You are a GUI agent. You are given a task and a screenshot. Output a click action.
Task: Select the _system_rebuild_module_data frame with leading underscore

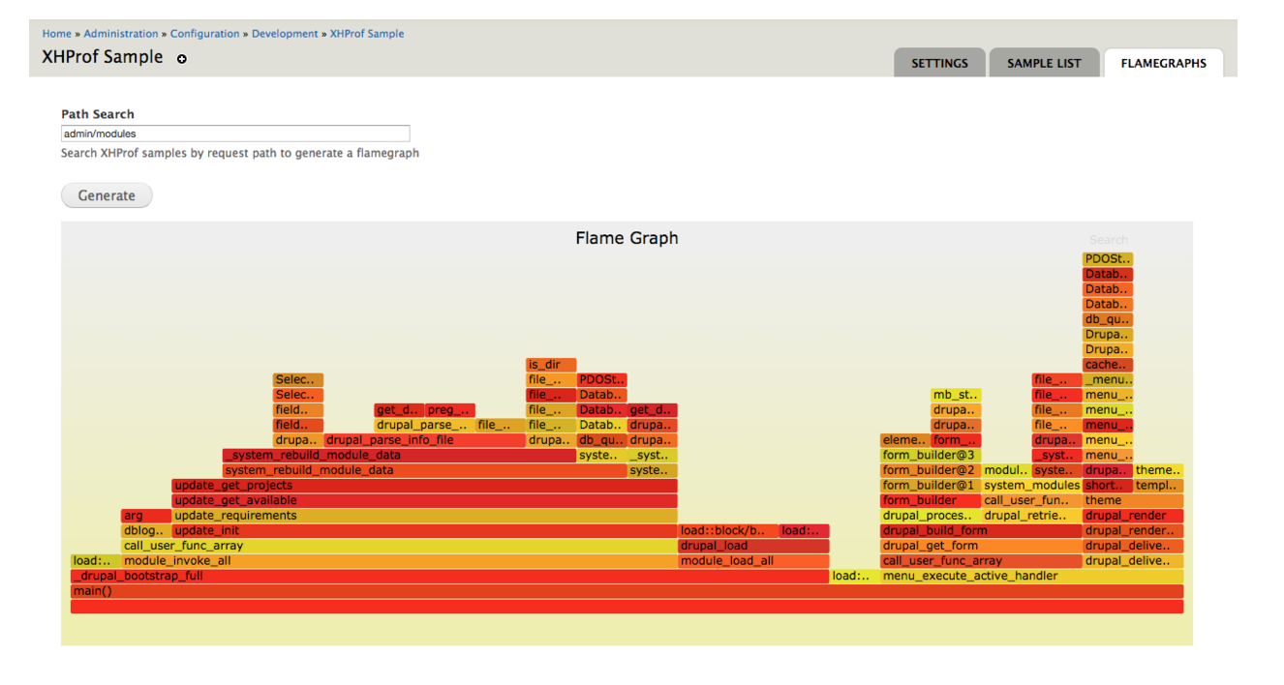click(x=399, y=456)
